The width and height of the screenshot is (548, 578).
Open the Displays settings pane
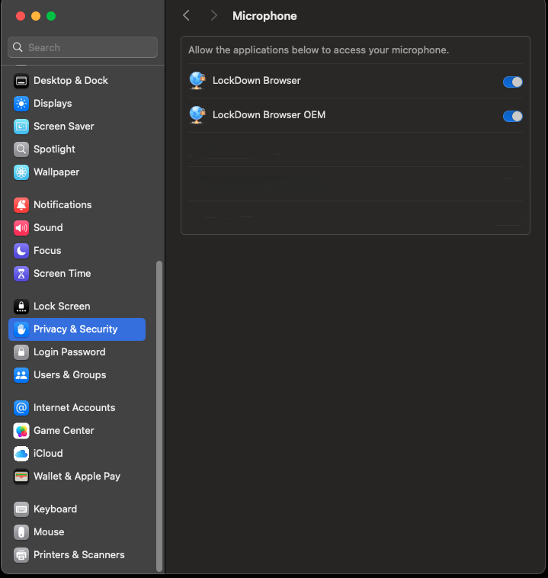point(77,104)
